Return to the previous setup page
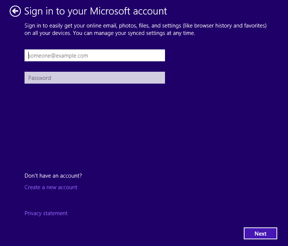 click(15, 12)
